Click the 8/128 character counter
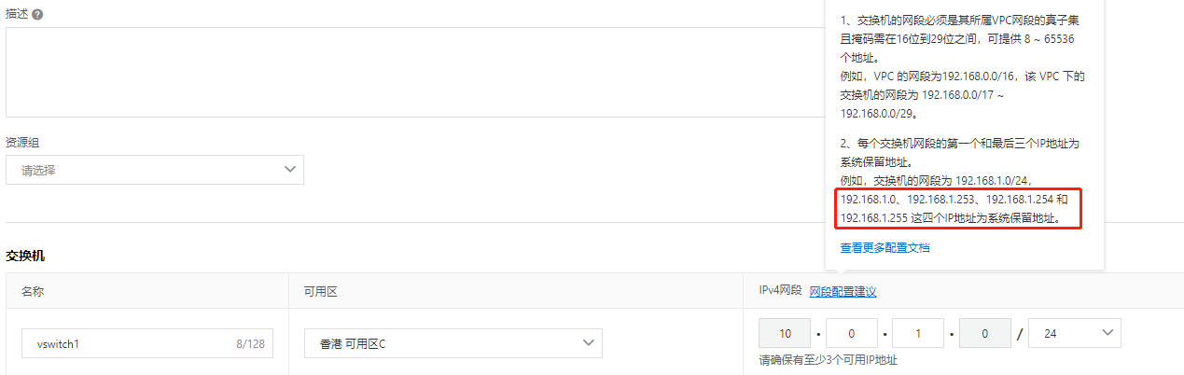 point(250,343)
